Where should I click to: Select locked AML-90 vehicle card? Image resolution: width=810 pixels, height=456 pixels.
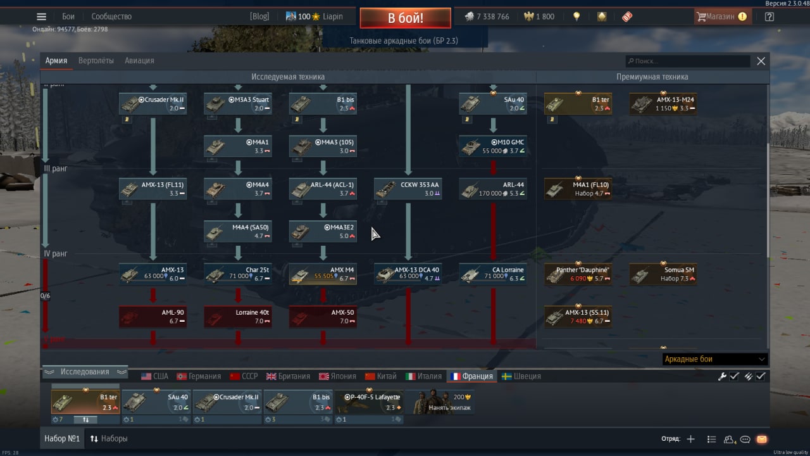click(x=153, y=317)
